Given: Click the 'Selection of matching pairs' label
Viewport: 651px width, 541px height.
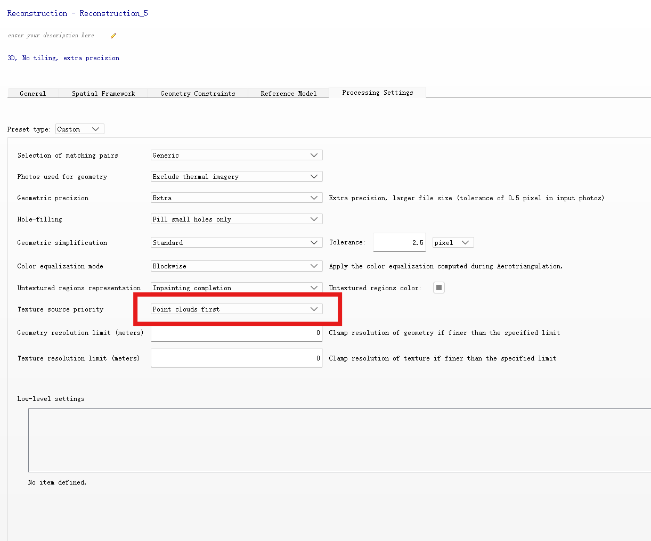Looking at the screenshot, I should (68, 155).
